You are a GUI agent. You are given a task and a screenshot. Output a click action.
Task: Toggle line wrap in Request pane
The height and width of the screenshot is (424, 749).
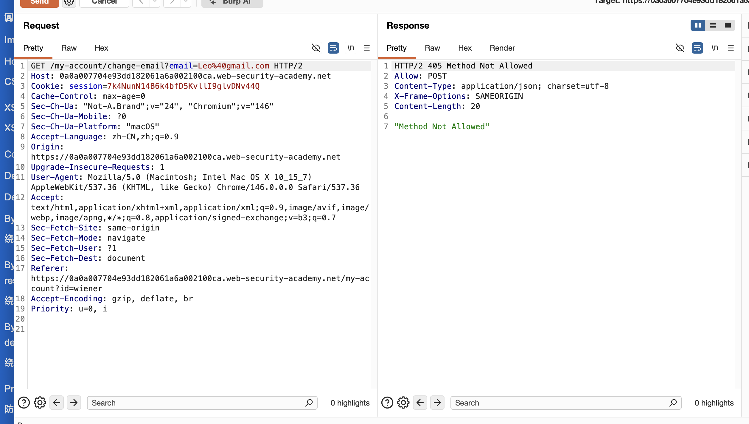333,48
